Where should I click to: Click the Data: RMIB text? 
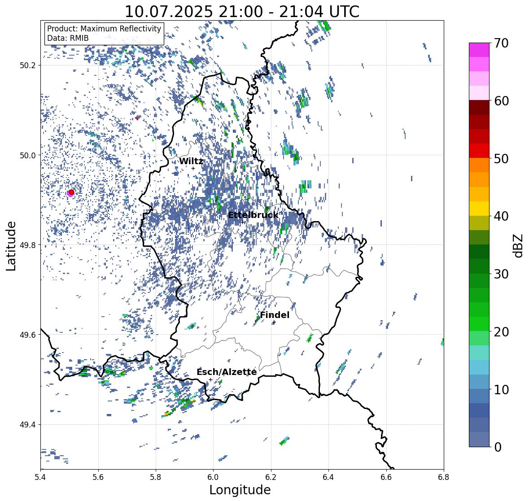pos(68,38)
